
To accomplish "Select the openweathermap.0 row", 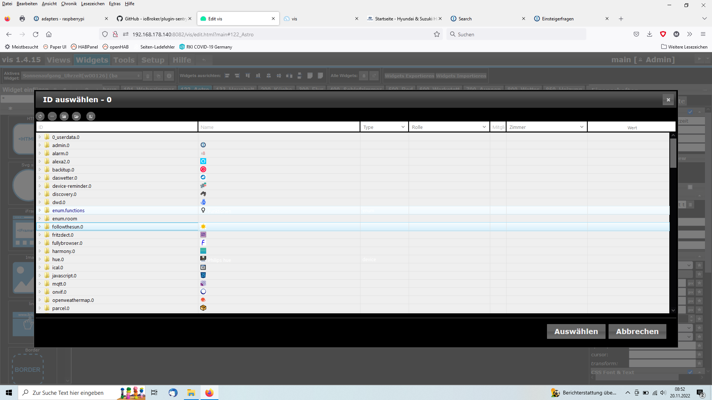I will 353,300.
